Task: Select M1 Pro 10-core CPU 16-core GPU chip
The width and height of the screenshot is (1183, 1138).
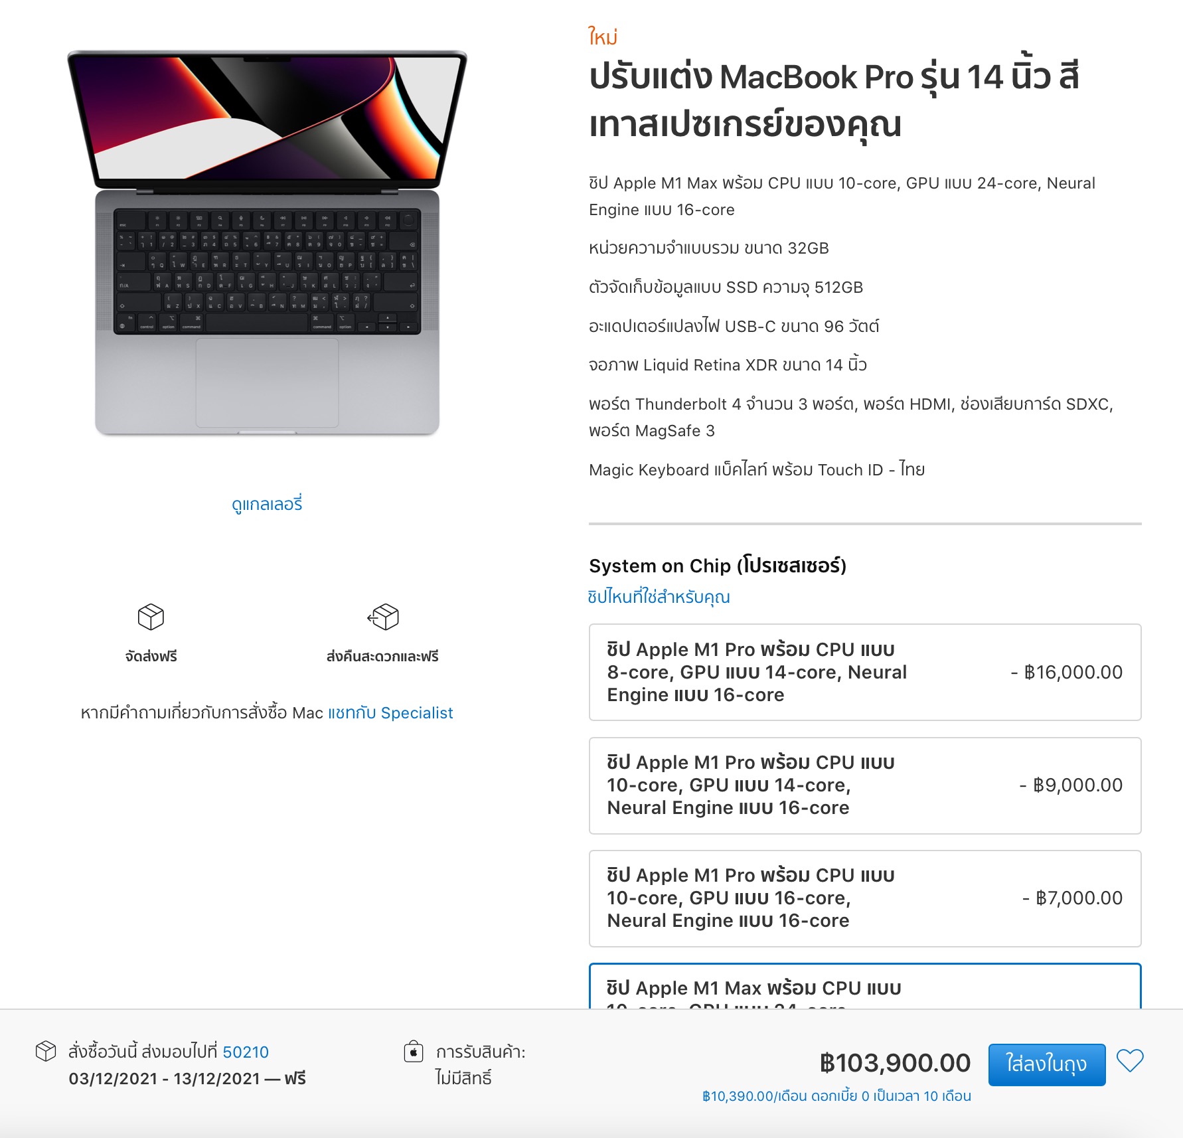Action: pos(865,898)
